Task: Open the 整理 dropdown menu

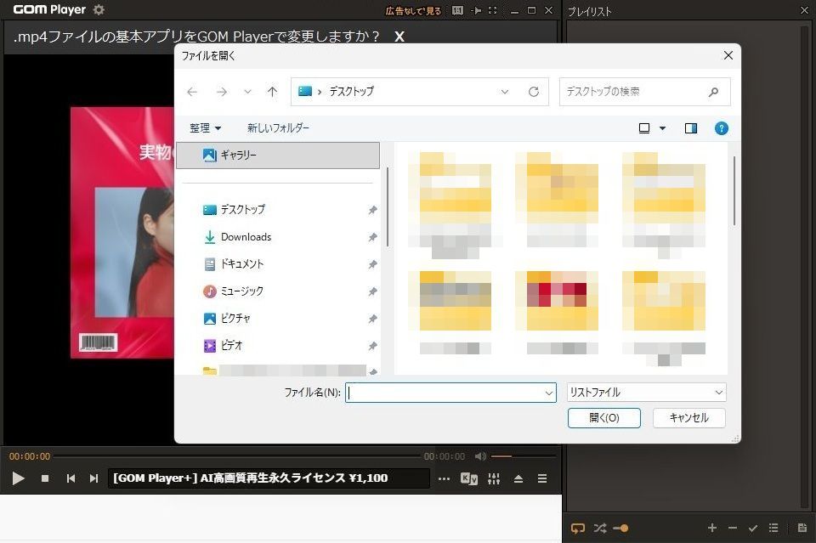Action: (x=205, y=128)
